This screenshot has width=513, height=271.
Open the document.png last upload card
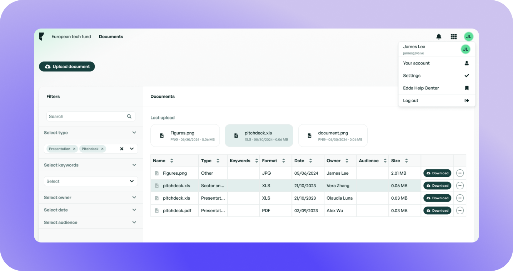tap(333, 135)
